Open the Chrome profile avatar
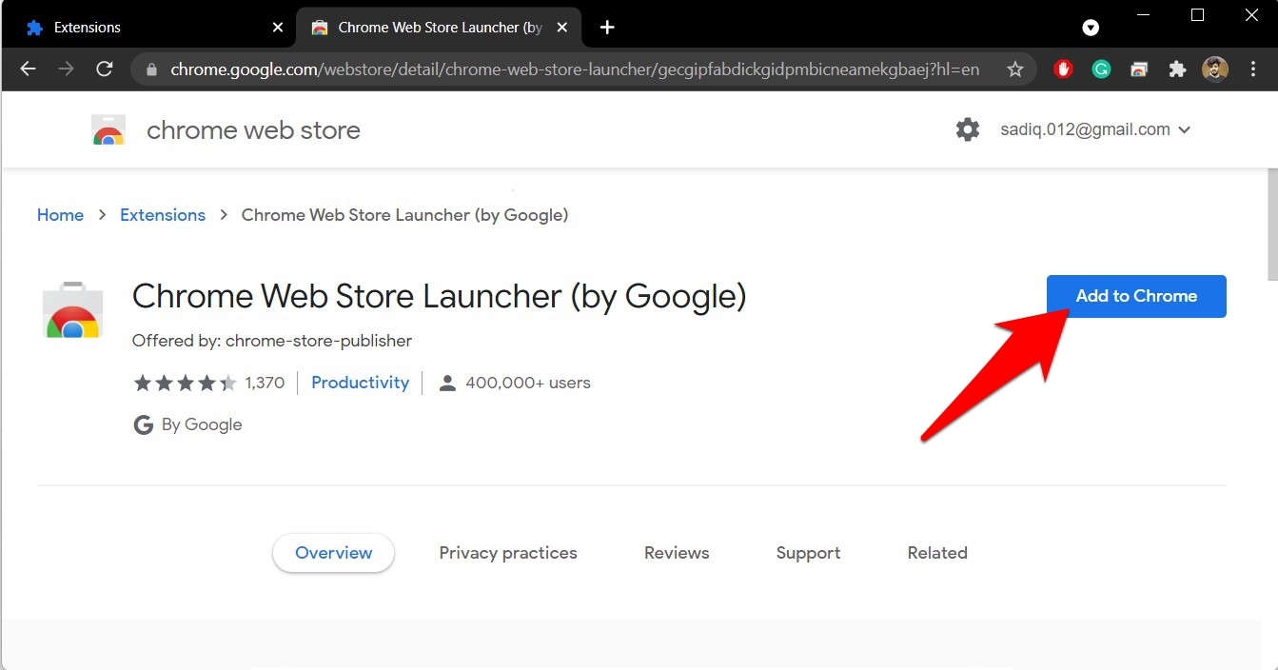 point(1215,69)
